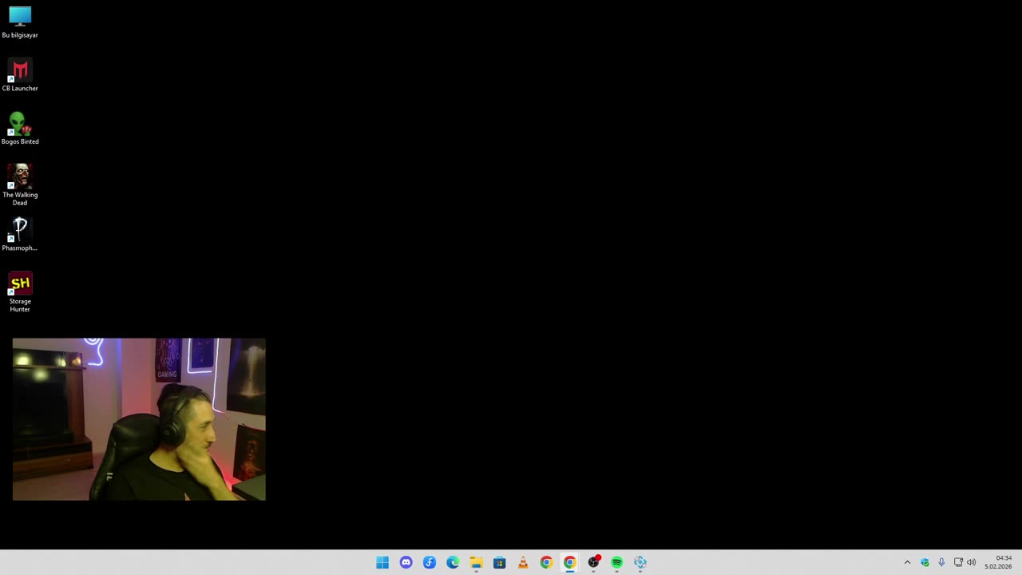Image resolution: width=1022 pixels, height=575 pixels.
Task: Open OBS Studio with red recording dot
Action: click(593, 562)
